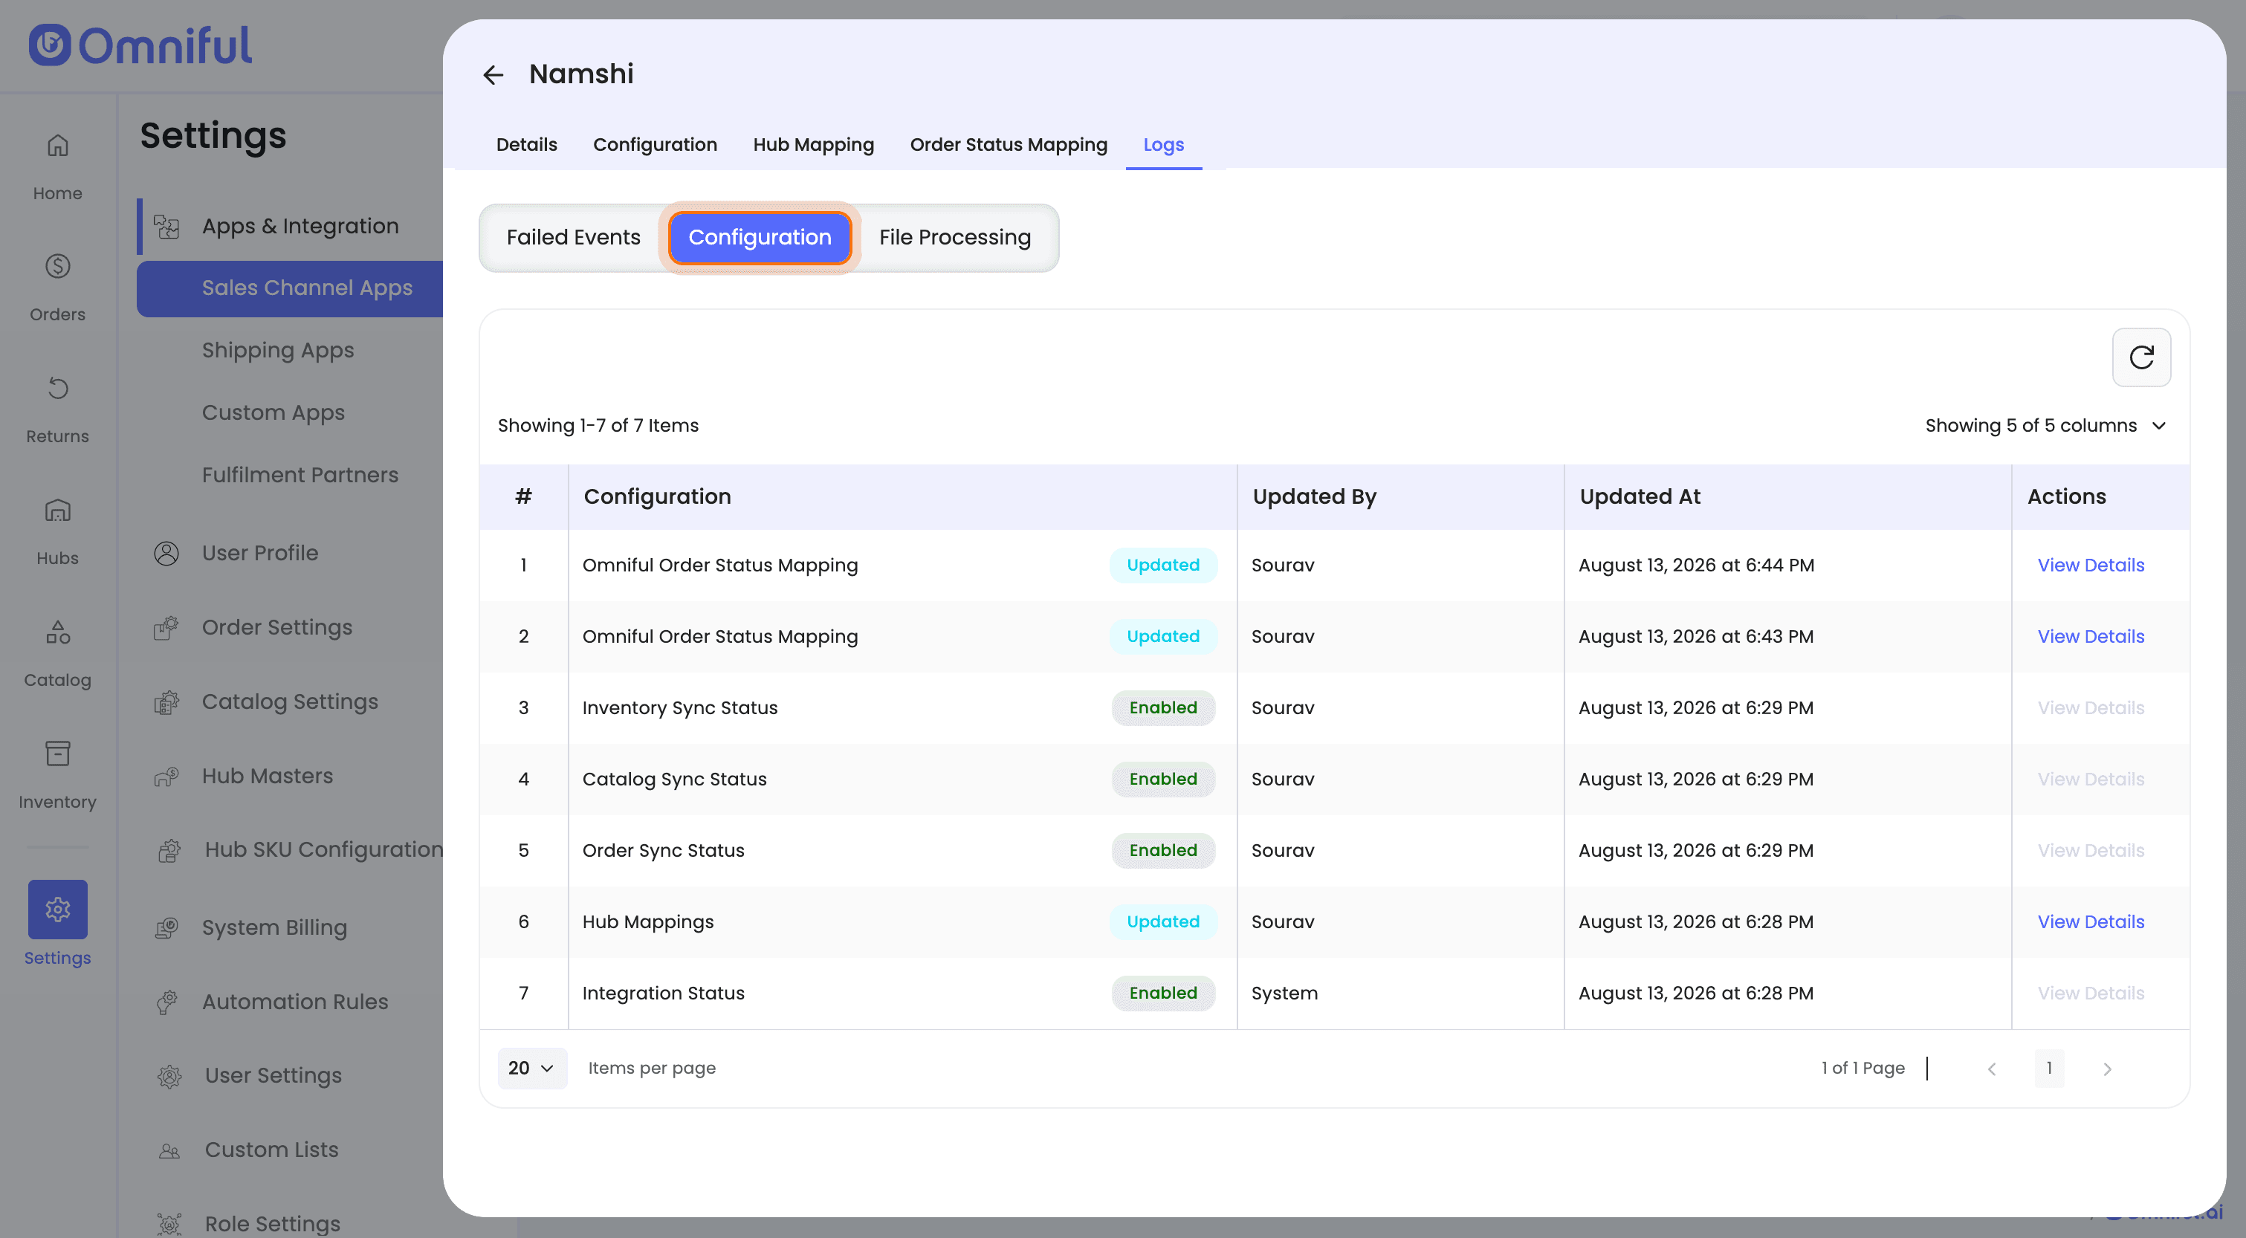Click the Role Settings icon
Screen dimensions: 2246x1238
pyautogui.click(x=169, y=1224)
